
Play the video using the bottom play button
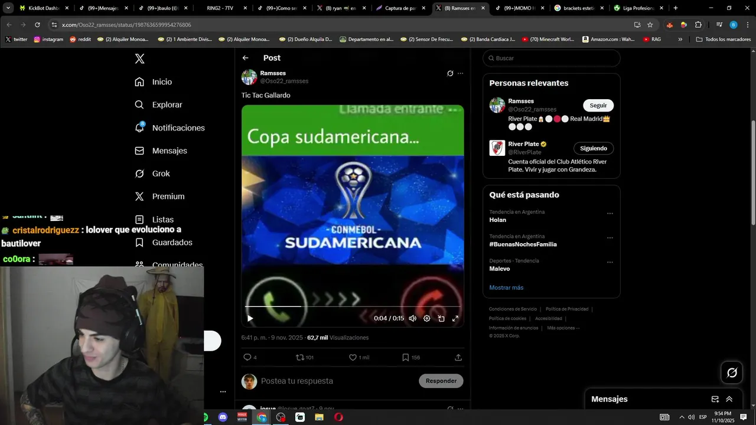pyautogui.click(x=250, y=318)
